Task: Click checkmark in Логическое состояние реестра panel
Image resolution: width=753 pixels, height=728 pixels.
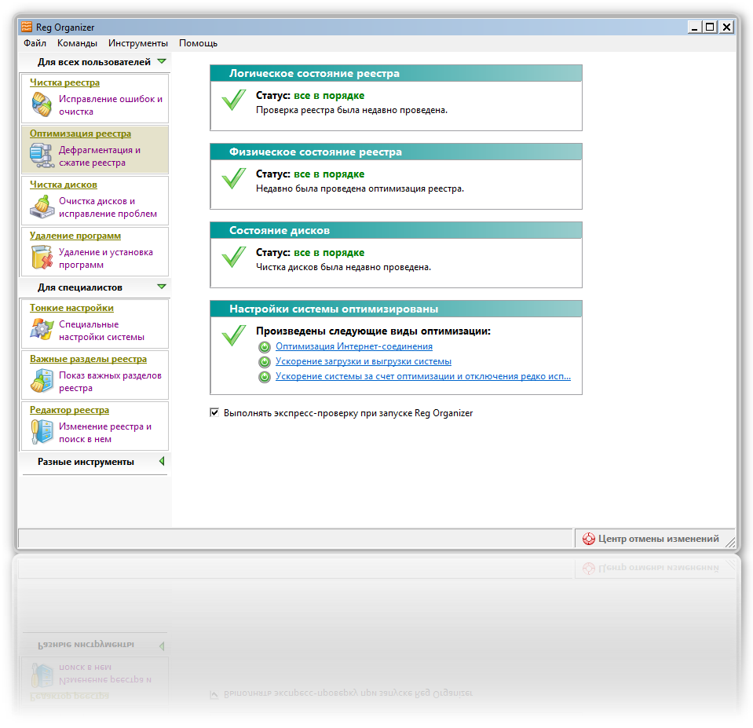Action: tap(234, 100)
